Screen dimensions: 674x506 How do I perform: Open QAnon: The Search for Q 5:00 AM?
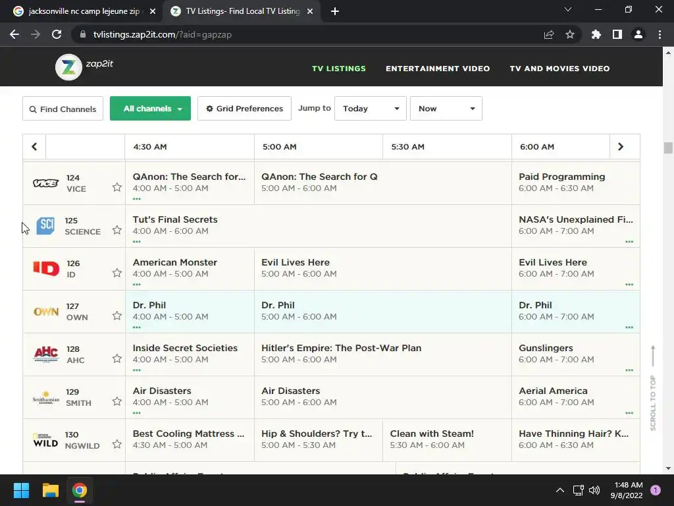[x=383, y=183]
